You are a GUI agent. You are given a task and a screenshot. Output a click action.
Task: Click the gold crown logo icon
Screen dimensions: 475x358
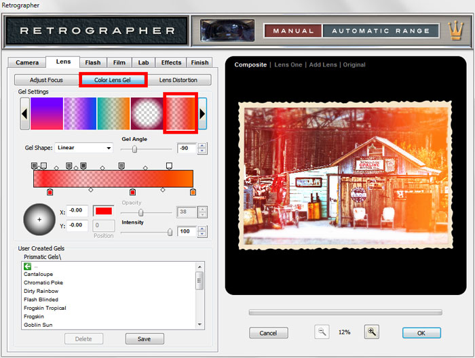(455, 31)
